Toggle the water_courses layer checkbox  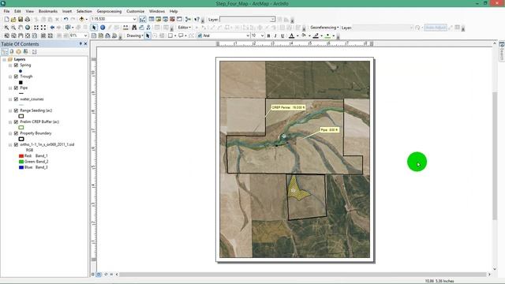tap(16, 99)
